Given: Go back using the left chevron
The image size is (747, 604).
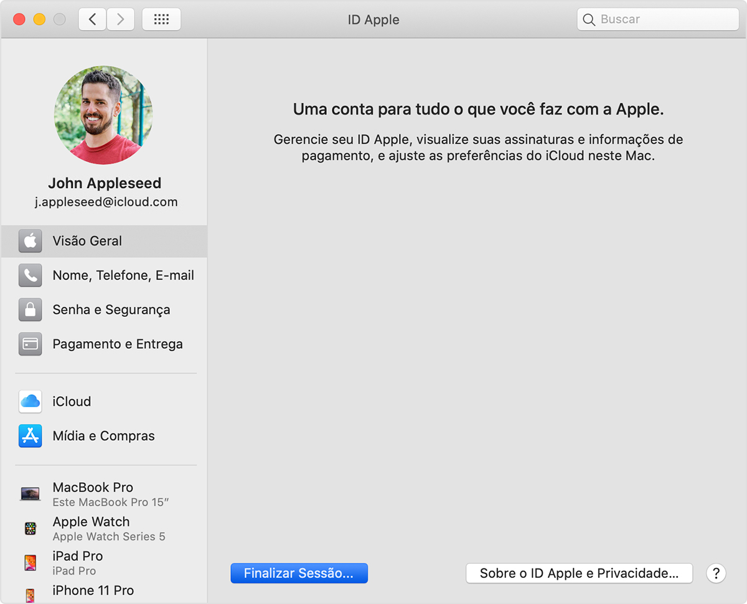Looking at the screenshot, I should (x=92, y=19).
